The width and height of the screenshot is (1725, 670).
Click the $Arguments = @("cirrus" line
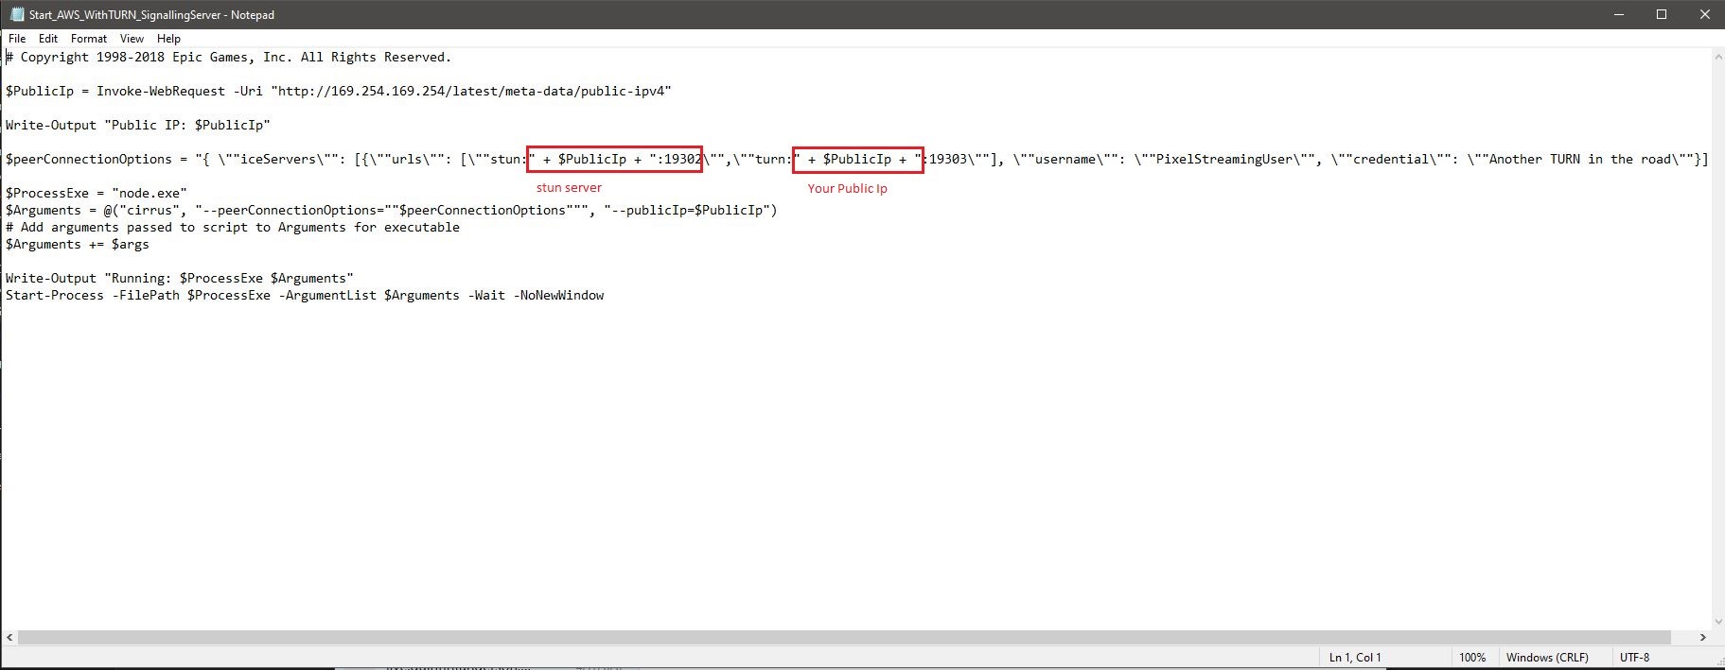(x=392, y=211)
